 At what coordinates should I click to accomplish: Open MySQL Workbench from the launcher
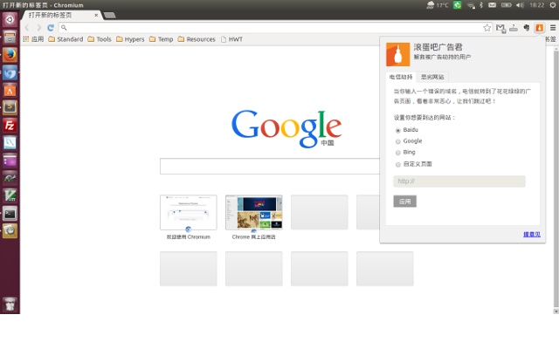pos(10,143)
